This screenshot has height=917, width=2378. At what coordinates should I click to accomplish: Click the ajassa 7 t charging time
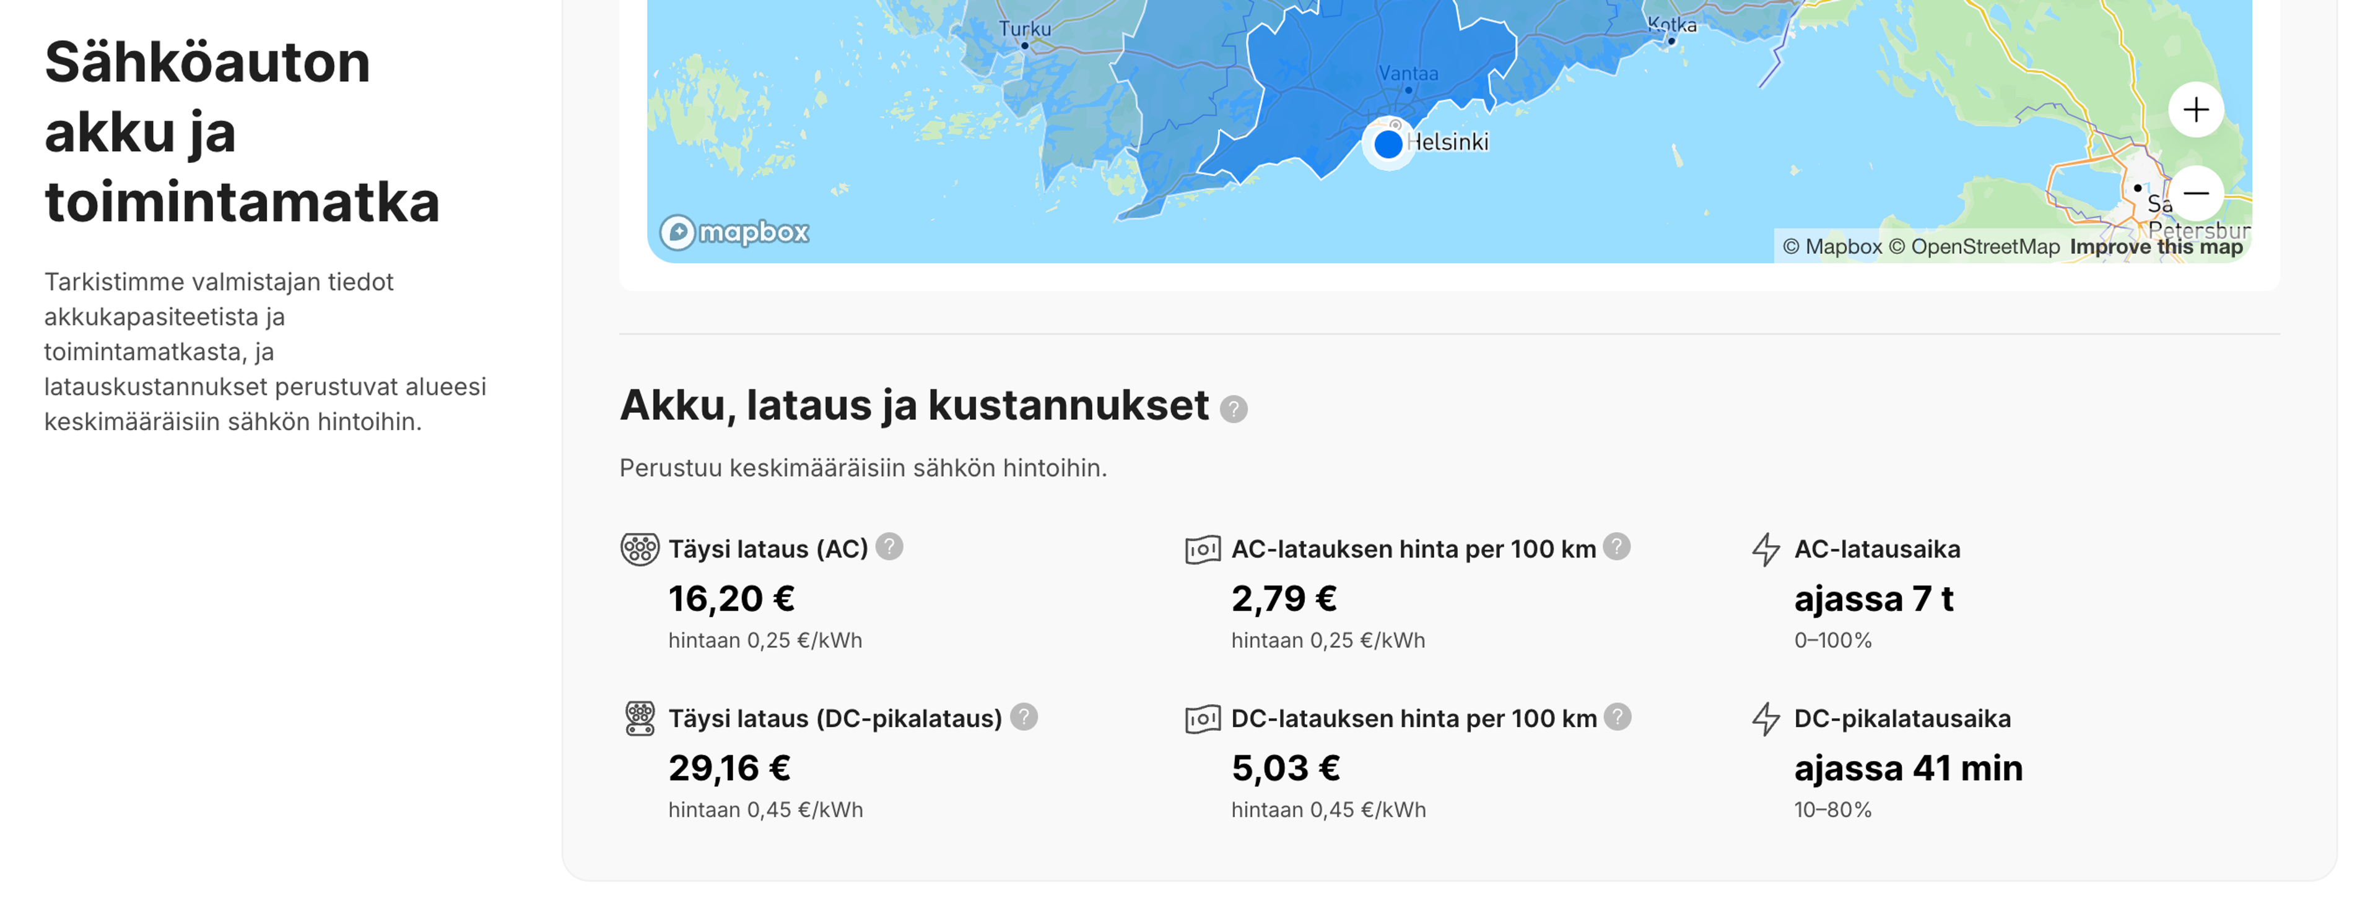pos(1874,599)
